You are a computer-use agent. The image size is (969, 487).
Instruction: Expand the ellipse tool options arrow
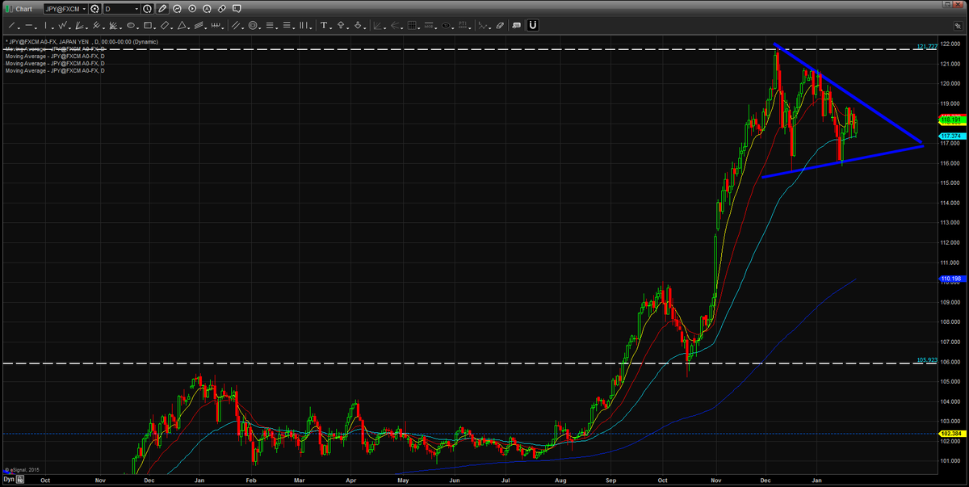point(138,28)
